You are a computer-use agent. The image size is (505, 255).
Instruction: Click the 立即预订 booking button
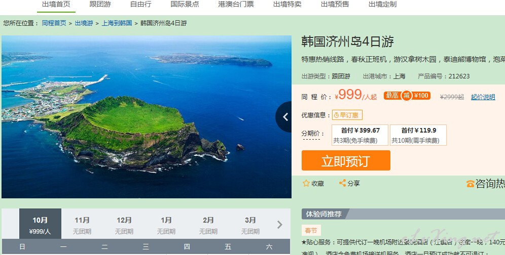[346, 160]
